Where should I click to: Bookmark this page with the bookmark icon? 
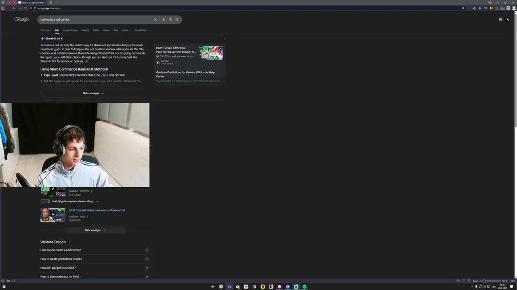tap(463, 8)
